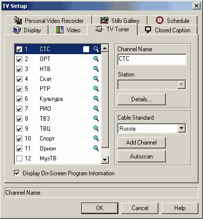Switch to Personal Video Recorder tab
This screenshot has width=203, height=219.
49,20
